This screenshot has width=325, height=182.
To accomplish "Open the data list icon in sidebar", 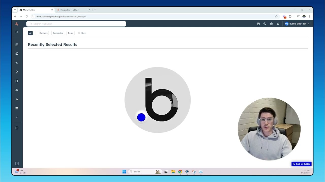I will click(17, 108).
